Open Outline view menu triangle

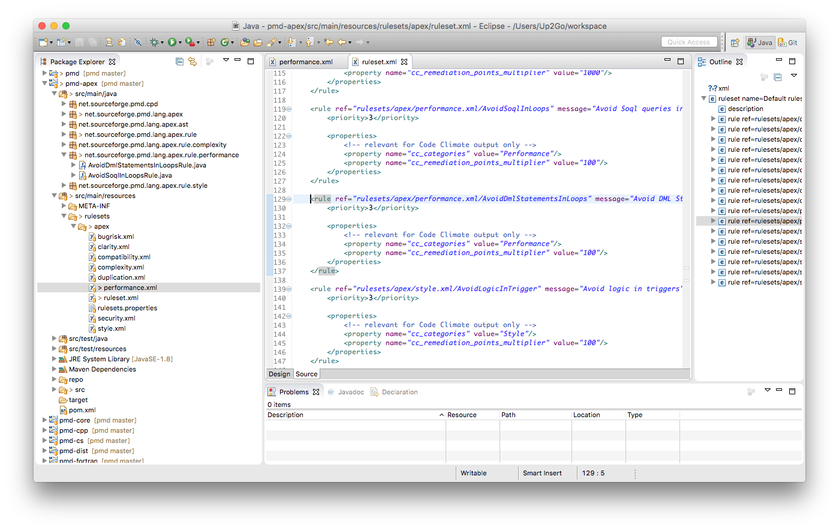(794, 76)
